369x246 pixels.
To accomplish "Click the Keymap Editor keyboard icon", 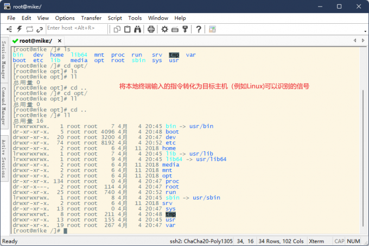I will 175,29.
